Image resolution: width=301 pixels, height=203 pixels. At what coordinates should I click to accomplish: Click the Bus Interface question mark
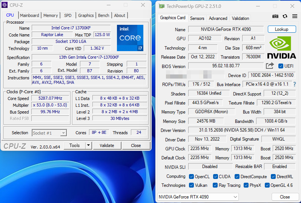pos(295,84)
